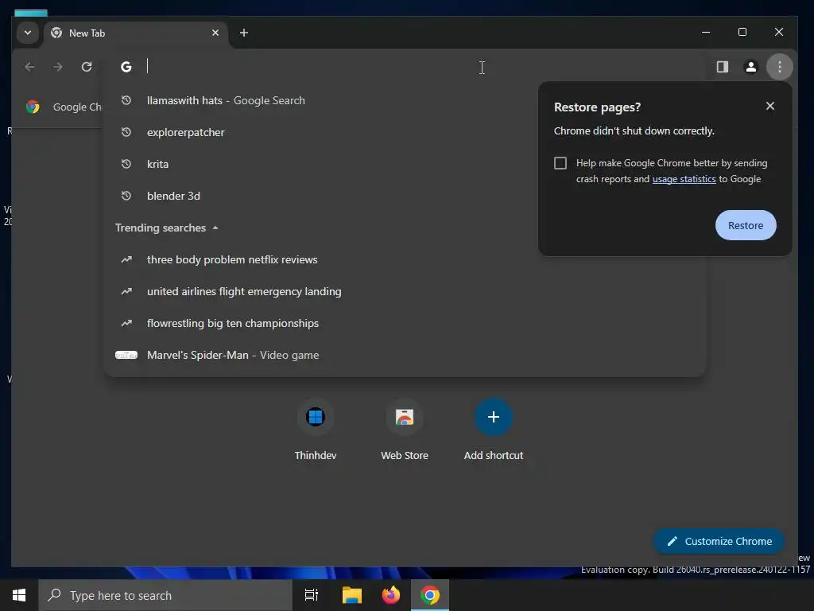Pick Marvel's Spider-Man Video game suggestion

point(405,355)
